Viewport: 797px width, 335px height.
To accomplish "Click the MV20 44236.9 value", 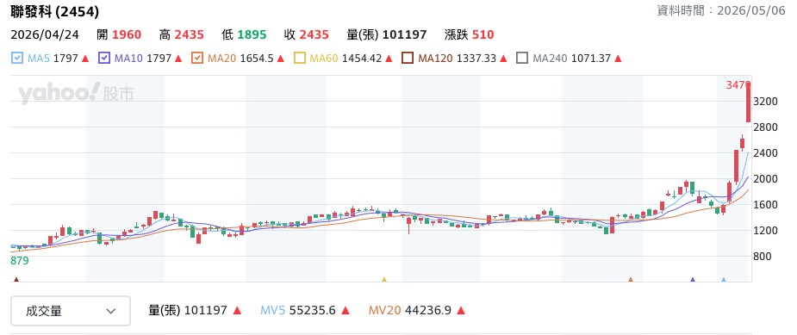I will pyautogui.click(x=427, y=310).
